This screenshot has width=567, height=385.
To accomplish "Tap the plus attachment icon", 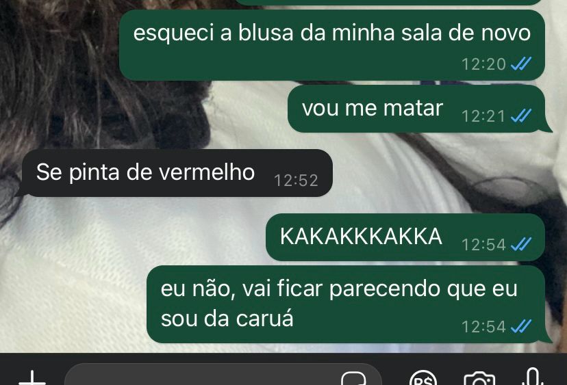I will (32, 378).
